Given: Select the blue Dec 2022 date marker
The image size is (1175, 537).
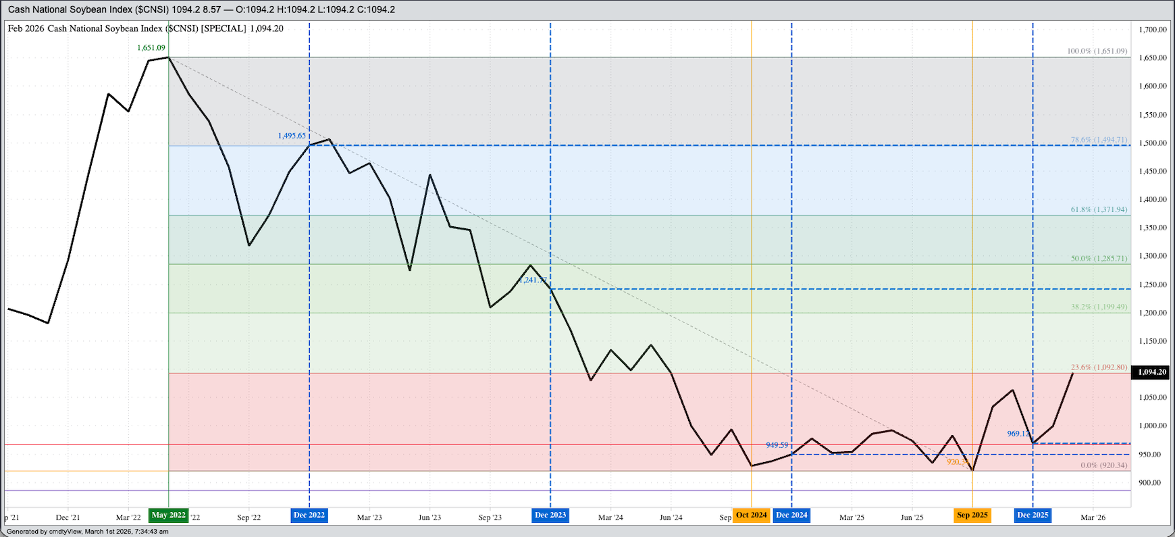Looking at the screenshot, I should 309,515.
